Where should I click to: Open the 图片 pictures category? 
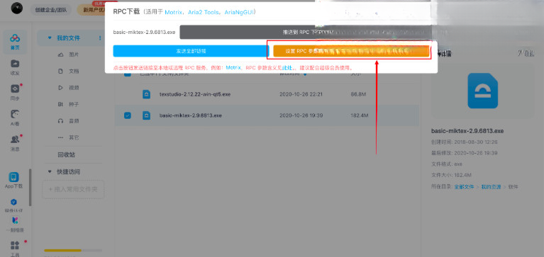click(x=69, y=55)
